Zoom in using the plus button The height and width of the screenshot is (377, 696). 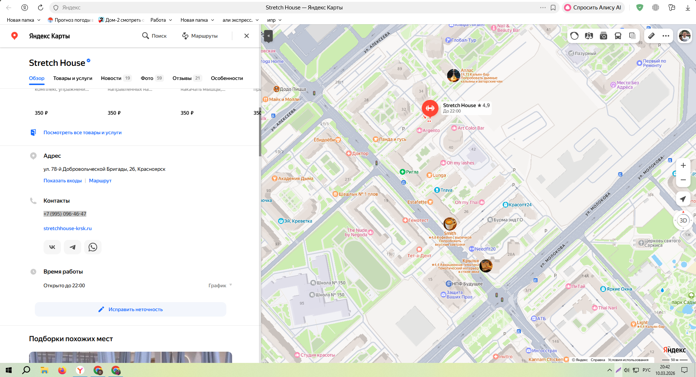(683, 165)
